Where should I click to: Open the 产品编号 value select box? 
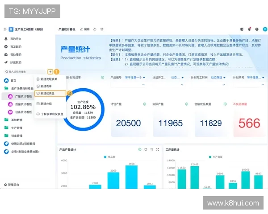pyautogui.click(x=128, y=85)
